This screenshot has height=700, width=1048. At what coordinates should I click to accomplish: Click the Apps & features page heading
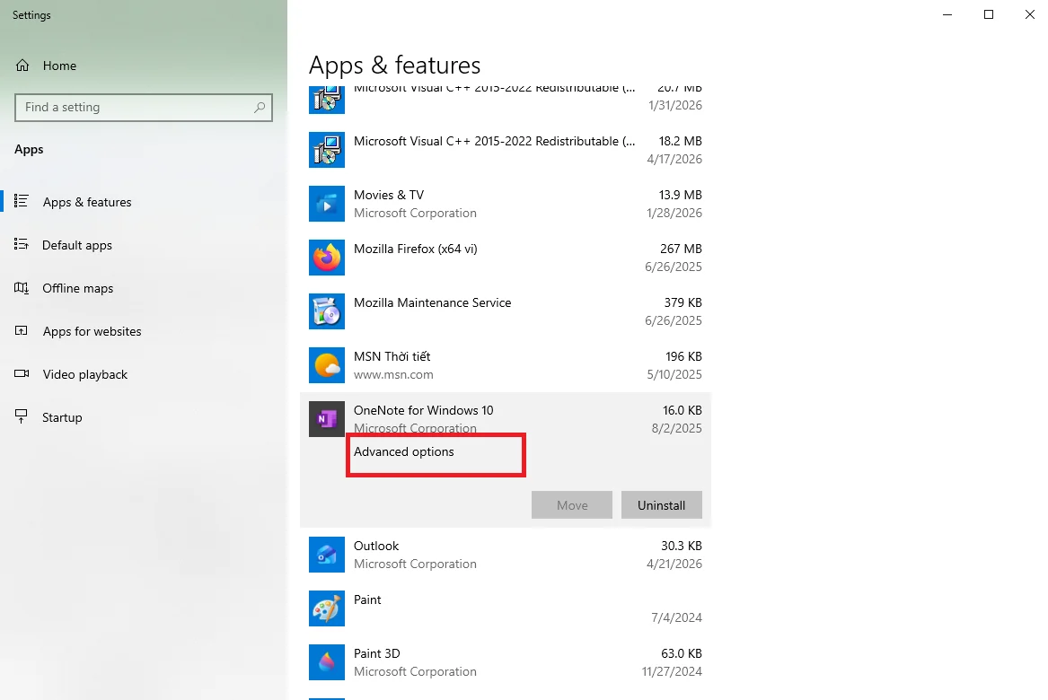point(394,65)
